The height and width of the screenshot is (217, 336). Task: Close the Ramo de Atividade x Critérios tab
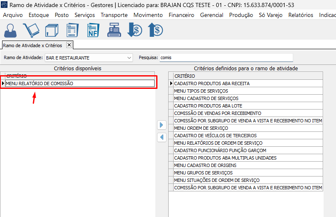[69, 45]
